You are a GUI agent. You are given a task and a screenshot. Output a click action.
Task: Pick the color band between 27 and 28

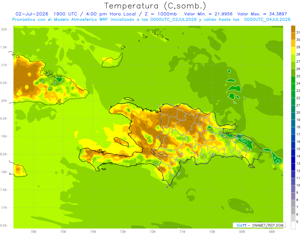[293, 58]
